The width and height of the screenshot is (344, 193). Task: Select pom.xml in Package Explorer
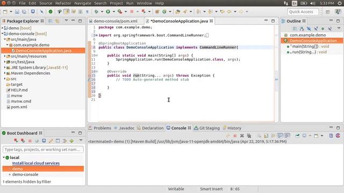pyautogui.click(x=19, y=107)
